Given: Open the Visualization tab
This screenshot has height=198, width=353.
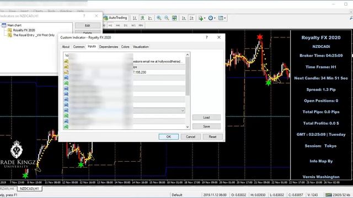Looking at the screenshot, I should tap(141, 47).
